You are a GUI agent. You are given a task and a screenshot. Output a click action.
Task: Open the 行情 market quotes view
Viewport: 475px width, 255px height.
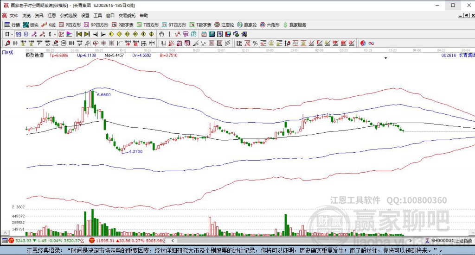pyautogui.click(x=12, y=25)
